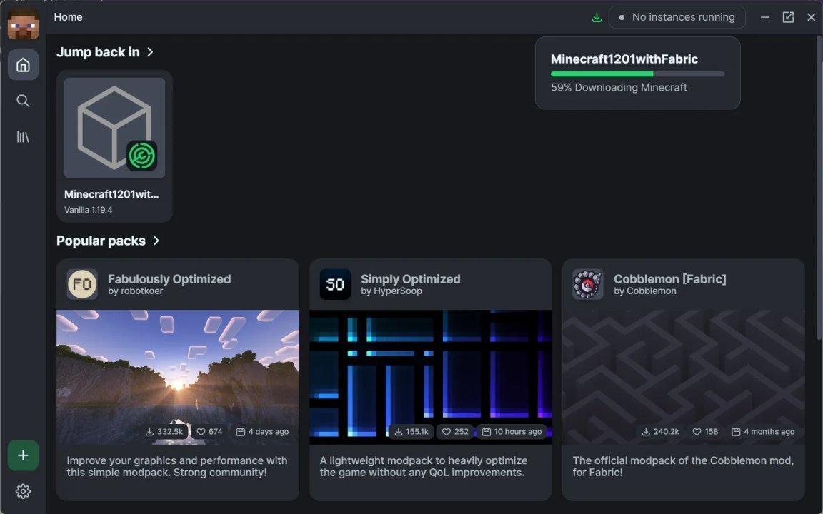
Task: Click the by HyperSoop author text
Action: point(391,291)
